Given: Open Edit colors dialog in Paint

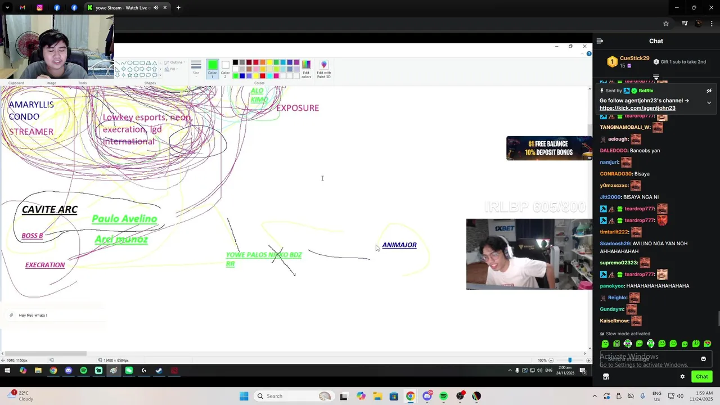Looking at the screenshot, I should tap(306, 69).
